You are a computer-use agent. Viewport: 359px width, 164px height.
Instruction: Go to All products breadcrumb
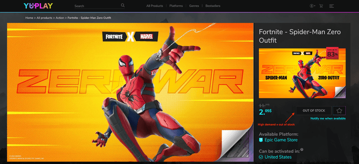point(44,18)
